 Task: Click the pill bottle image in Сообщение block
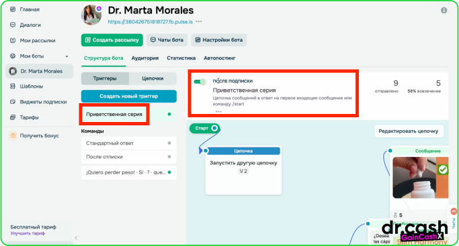(421, 178)
